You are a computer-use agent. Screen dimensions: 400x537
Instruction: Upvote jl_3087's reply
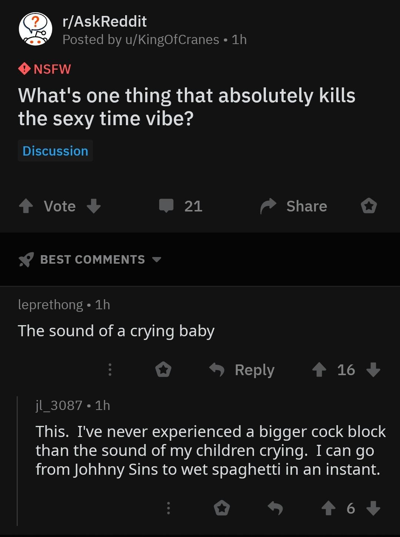[329, 508]
